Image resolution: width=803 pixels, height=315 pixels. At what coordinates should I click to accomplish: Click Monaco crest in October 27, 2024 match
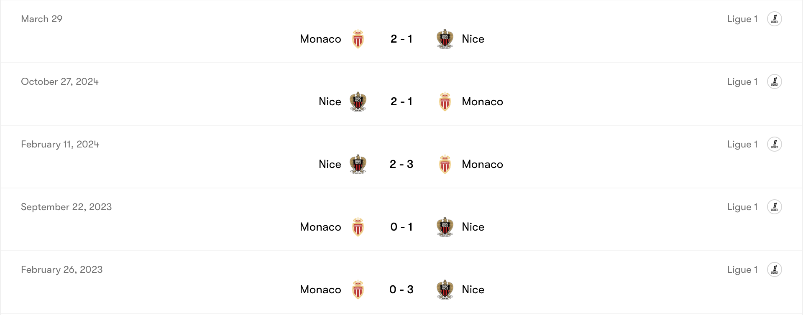click(445, 102)
